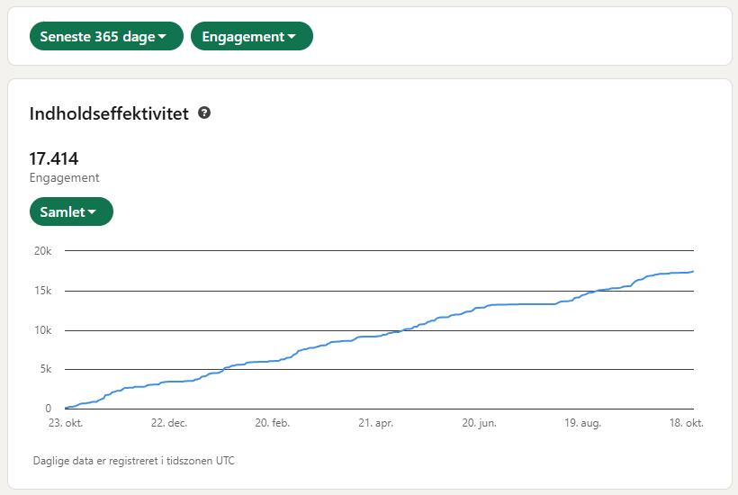Click the 21. apr. x-axis date label
This screenshot has width=738, height=495.
point(376,422)
